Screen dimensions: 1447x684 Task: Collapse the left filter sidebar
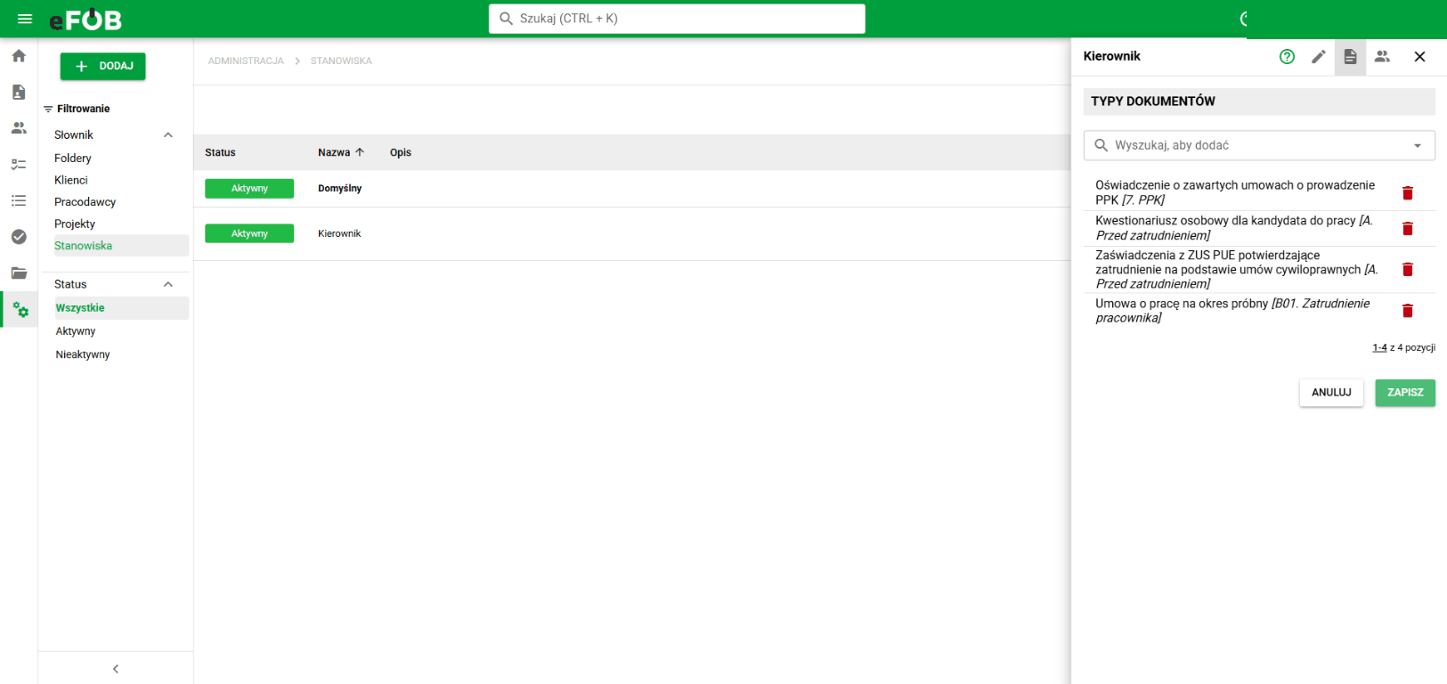[116, 669]
